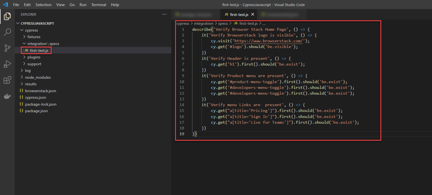Open the Run and Debug icon
432x195 pixels.
7,64
